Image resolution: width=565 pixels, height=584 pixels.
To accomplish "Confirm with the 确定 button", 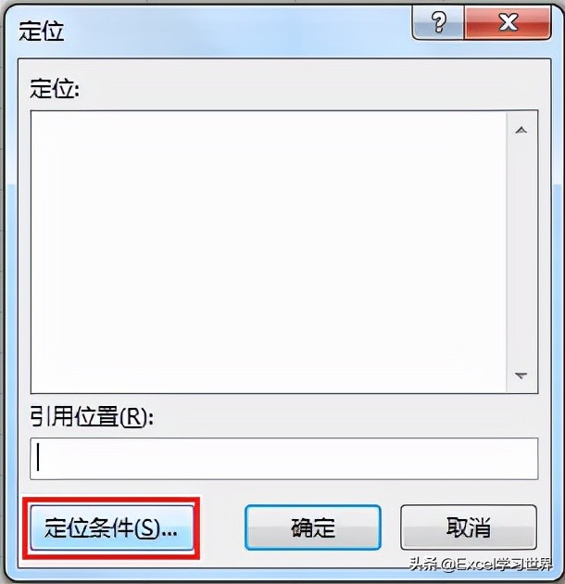I will [x=313, y=527].
